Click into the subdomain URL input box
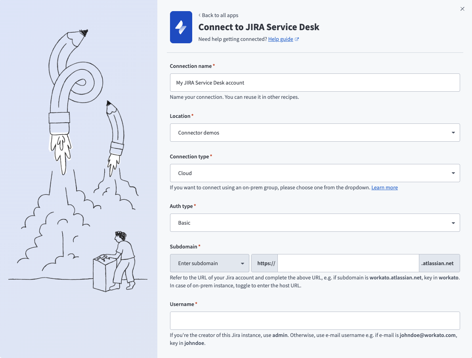The image size is (472, 358). pyautogui.click(x=348, y=263)
